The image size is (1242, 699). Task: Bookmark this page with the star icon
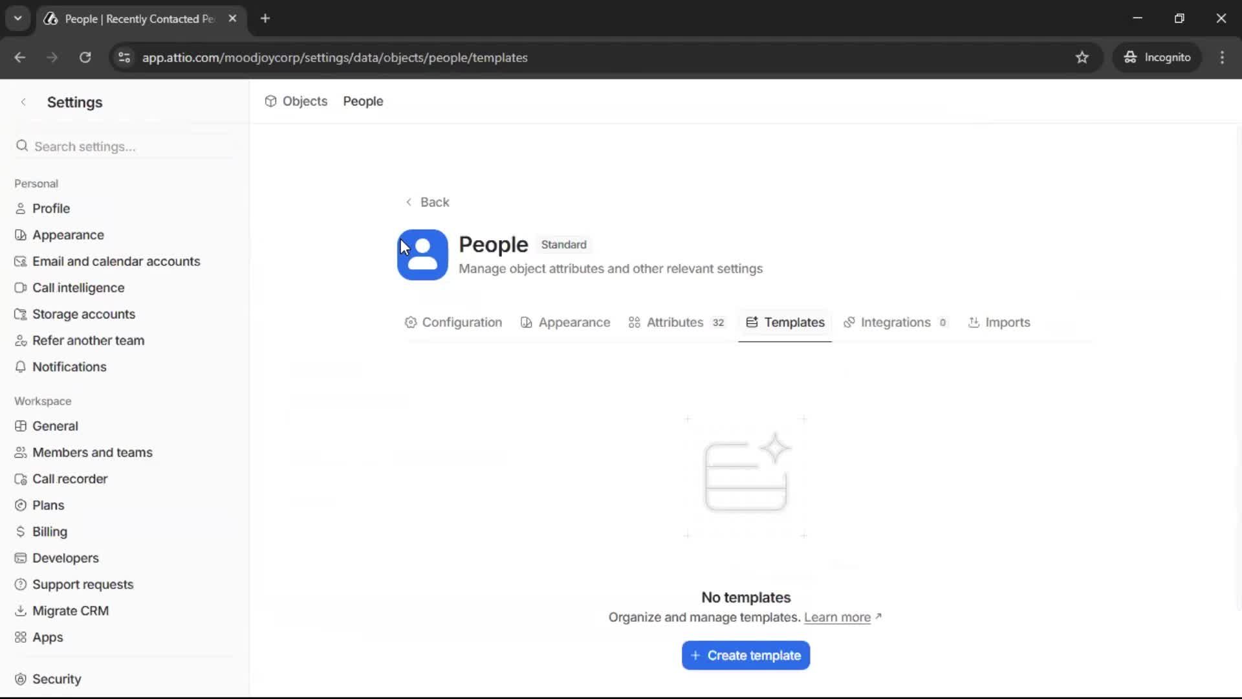point(1082,58)
